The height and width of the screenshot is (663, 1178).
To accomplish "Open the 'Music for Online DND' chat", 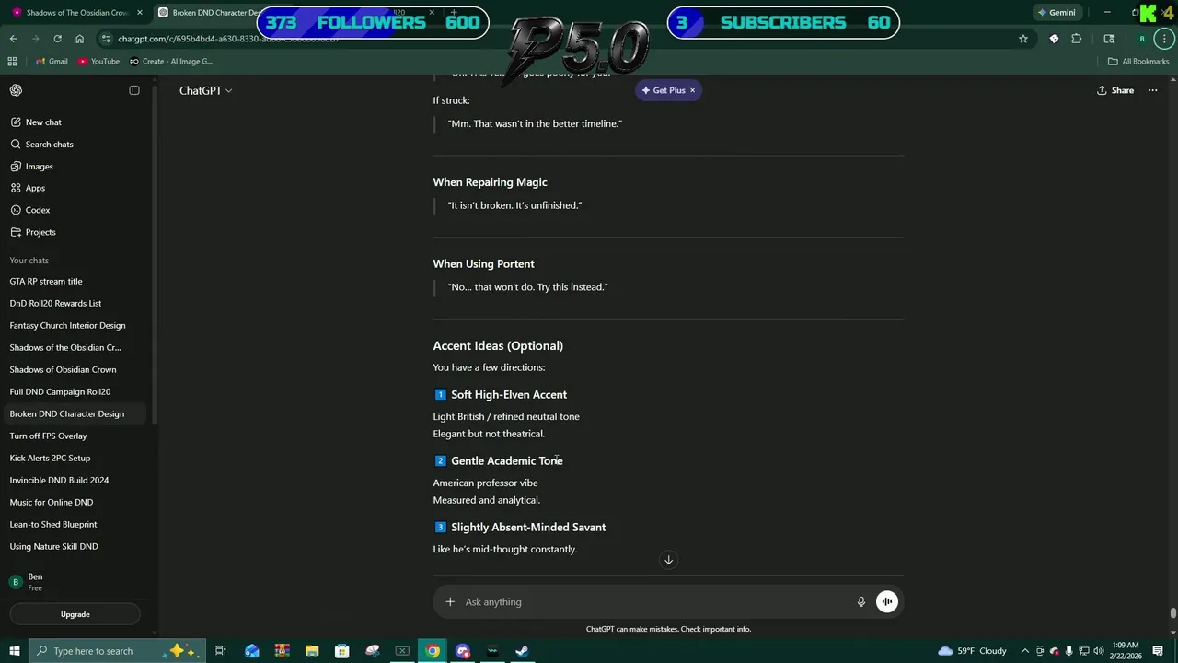I will click(x=75, y=502).
